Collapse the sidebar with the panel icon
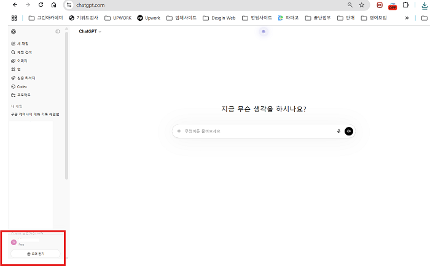430x266 pixels. (58, 31)
